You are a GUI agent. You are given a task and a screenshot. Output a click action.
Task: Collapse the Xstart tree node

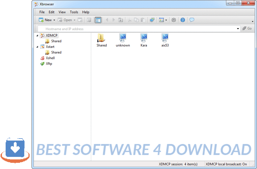click(x=37, y=47)
